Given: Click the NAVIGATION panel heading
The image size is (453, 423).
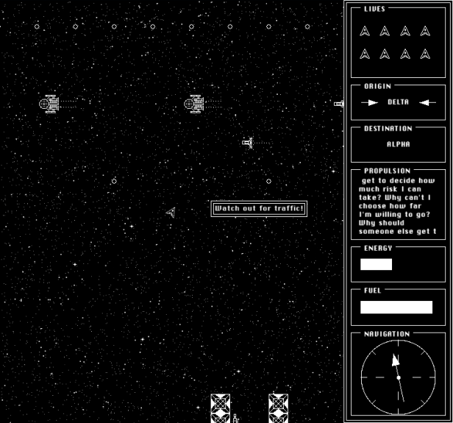Looking at the screenshot, I should [x=387, y=334].
